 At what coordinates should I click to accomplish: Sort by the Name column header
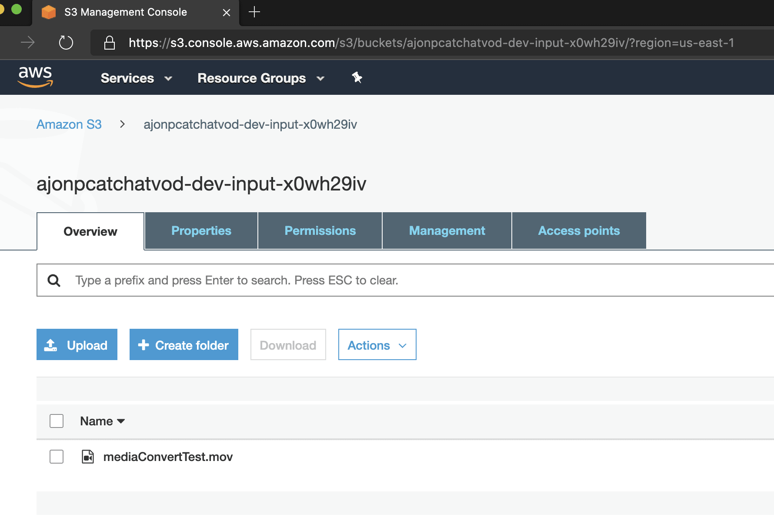103,421
